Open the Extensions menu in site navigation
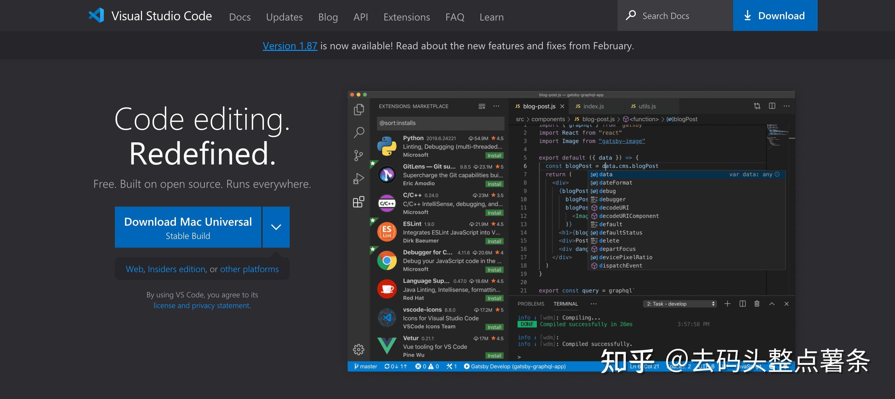This screenshot has height=399, width=895. tap(406, 17)
